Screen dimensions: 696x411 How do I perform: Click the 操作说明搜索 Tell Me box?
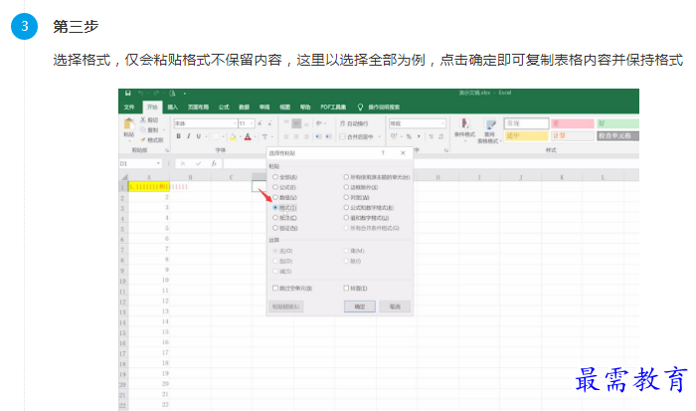384,107
